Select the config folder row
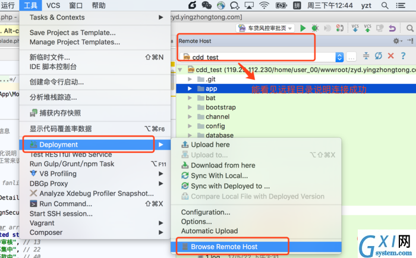The image size is (416, 258). pyautogui.click(x=296, y=126)
